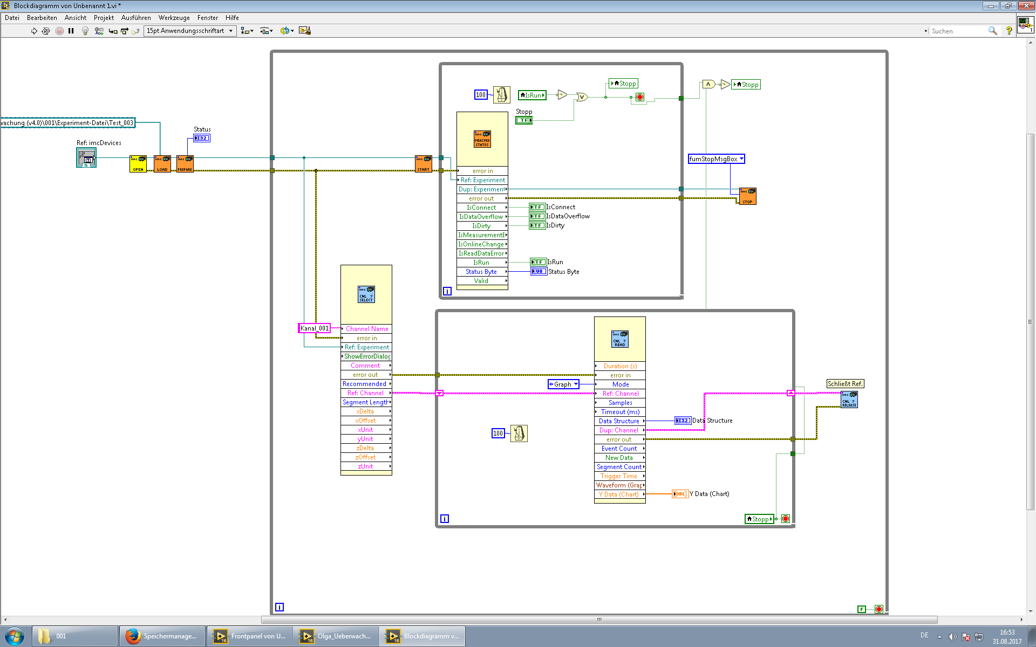Click the Run arrow toolbar button
Image resolution: width=1036 pixels, height=647 pixels.
(x=34, y=31)
